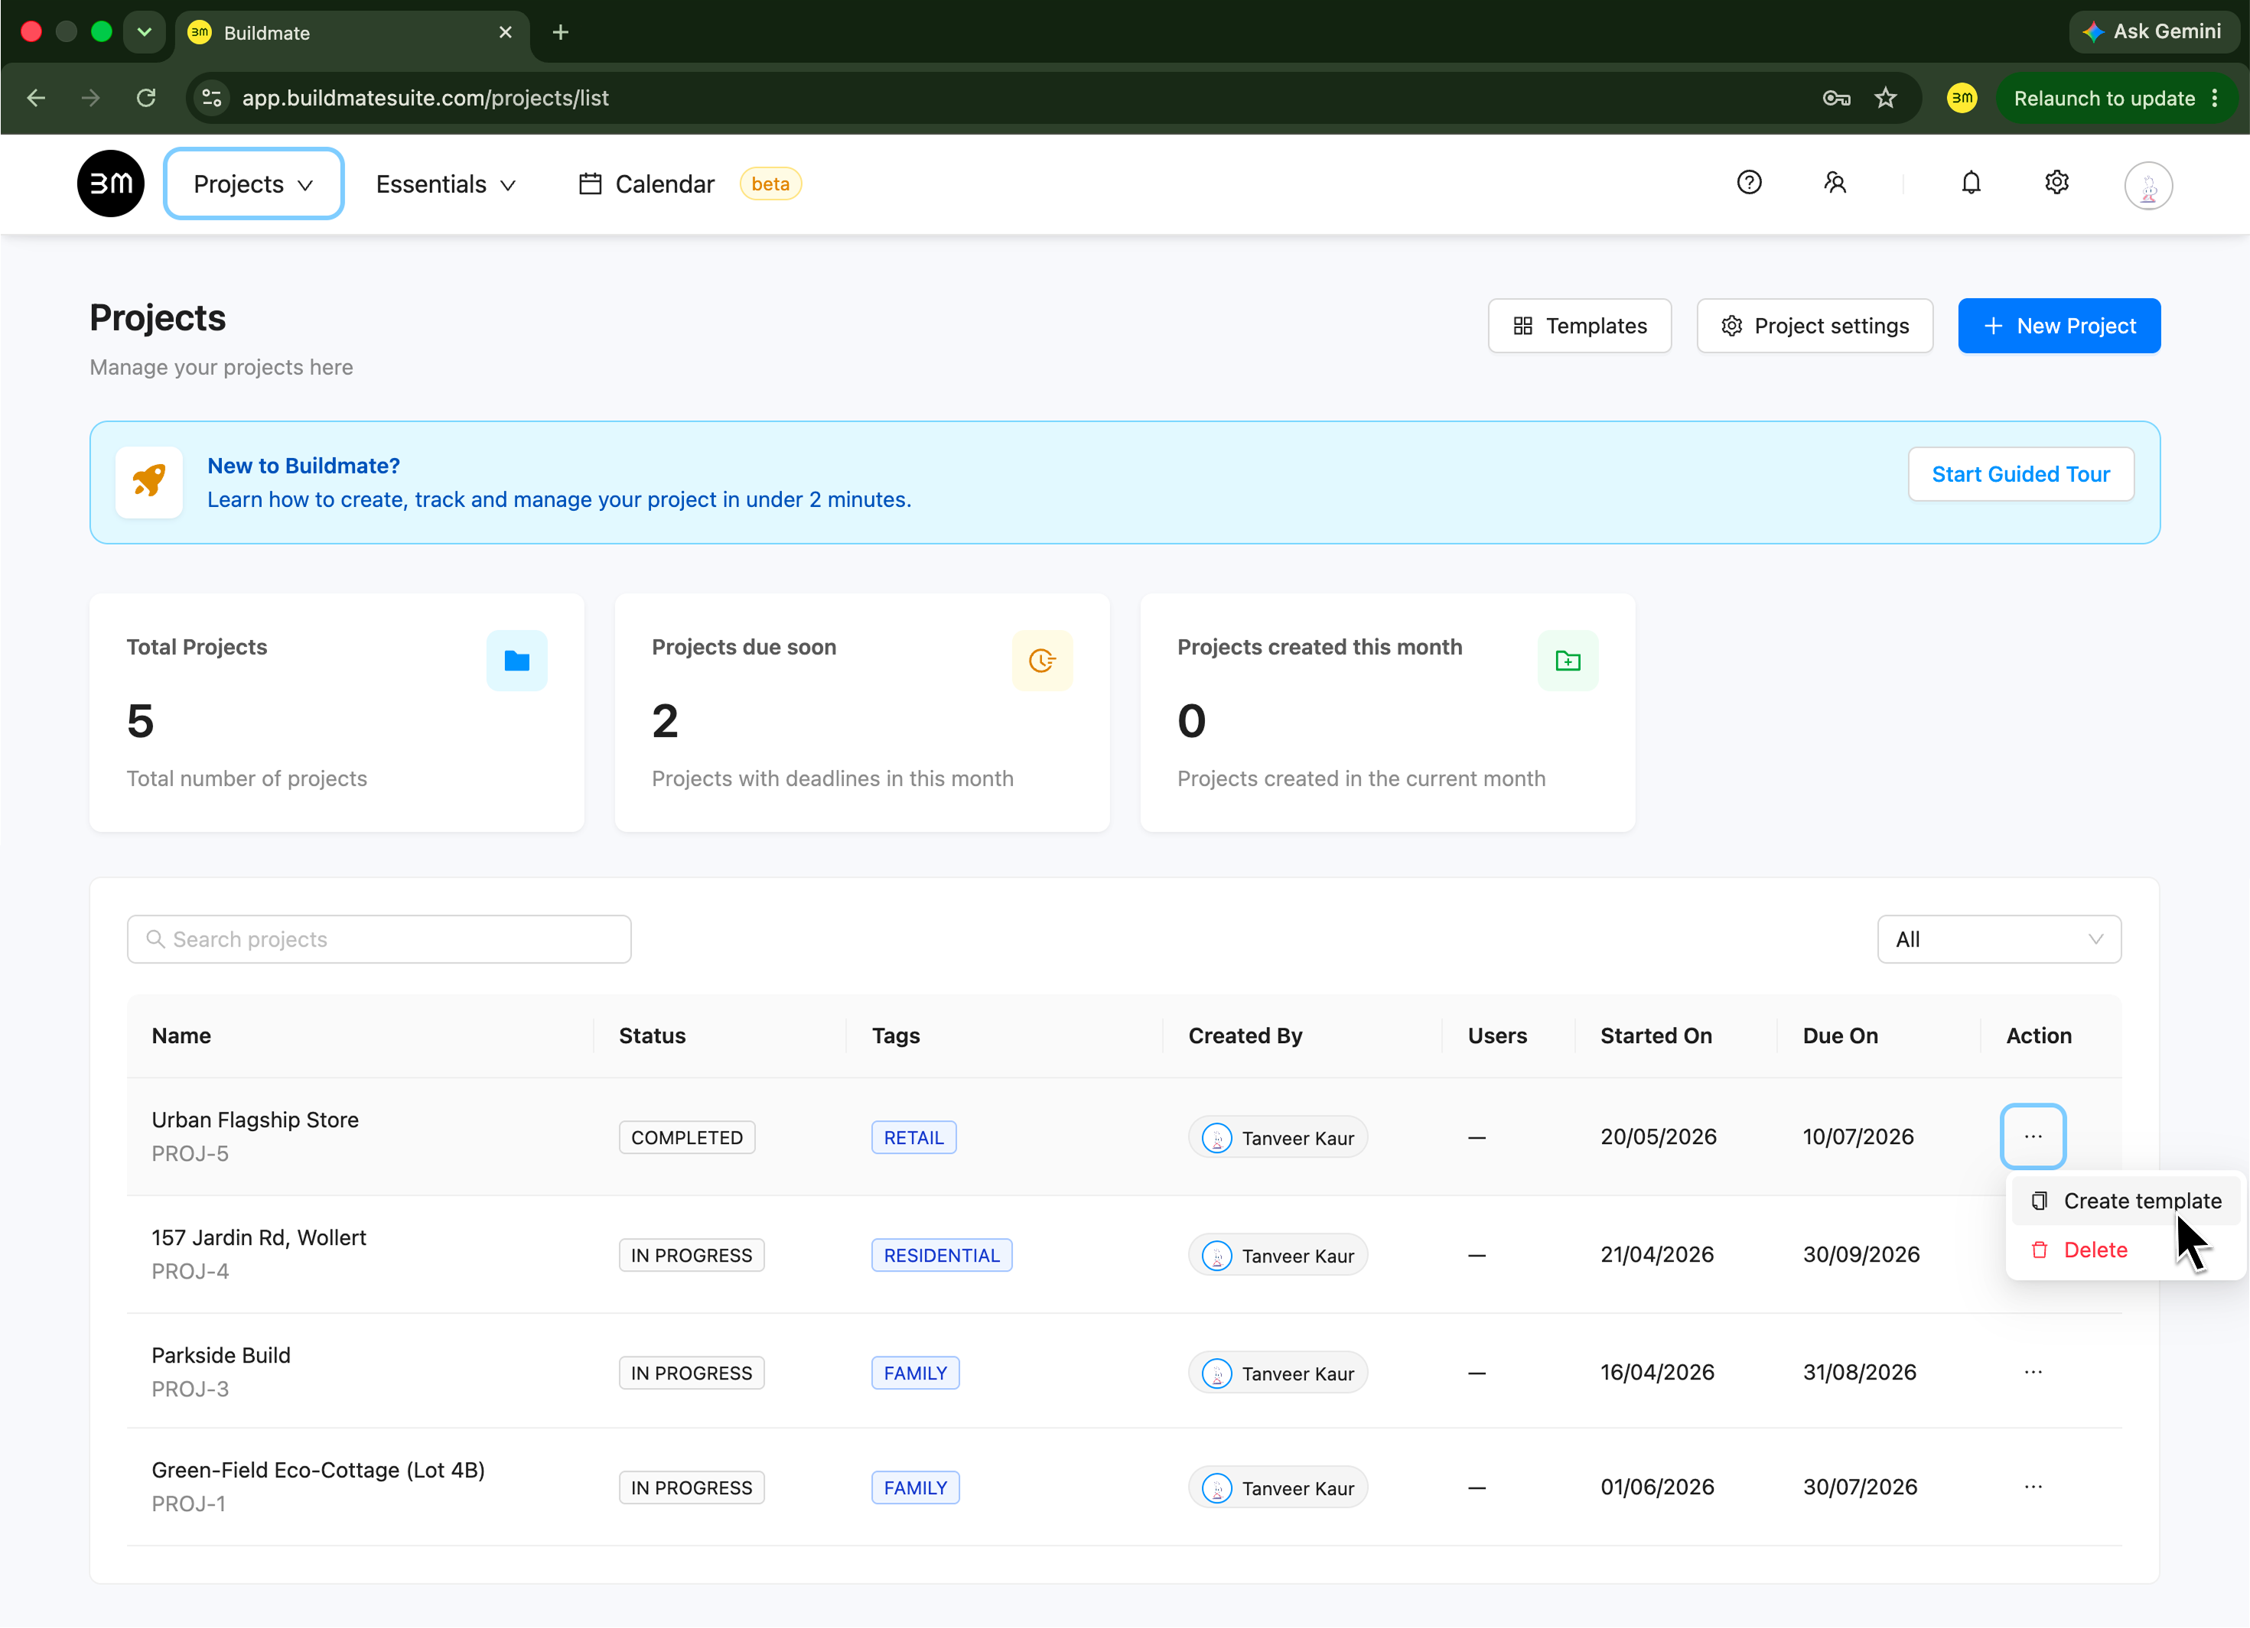
Task: Open the help question mark icon
Action: pos(1749,183)
